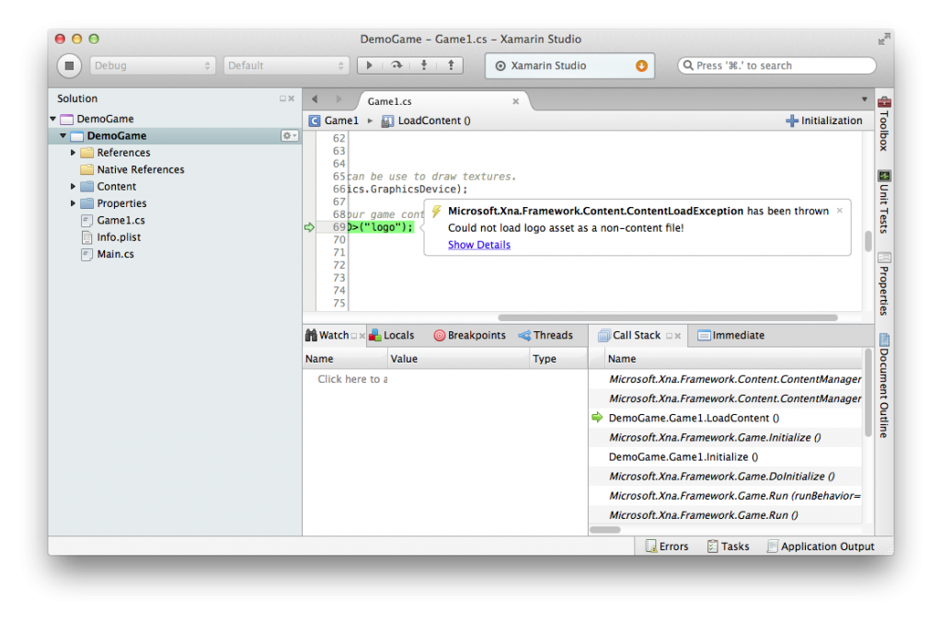Image resolution: width=942 pixels, height=622 pixels.
Task: Click the execution arrow in the gutter
Action: click(309, 227)
